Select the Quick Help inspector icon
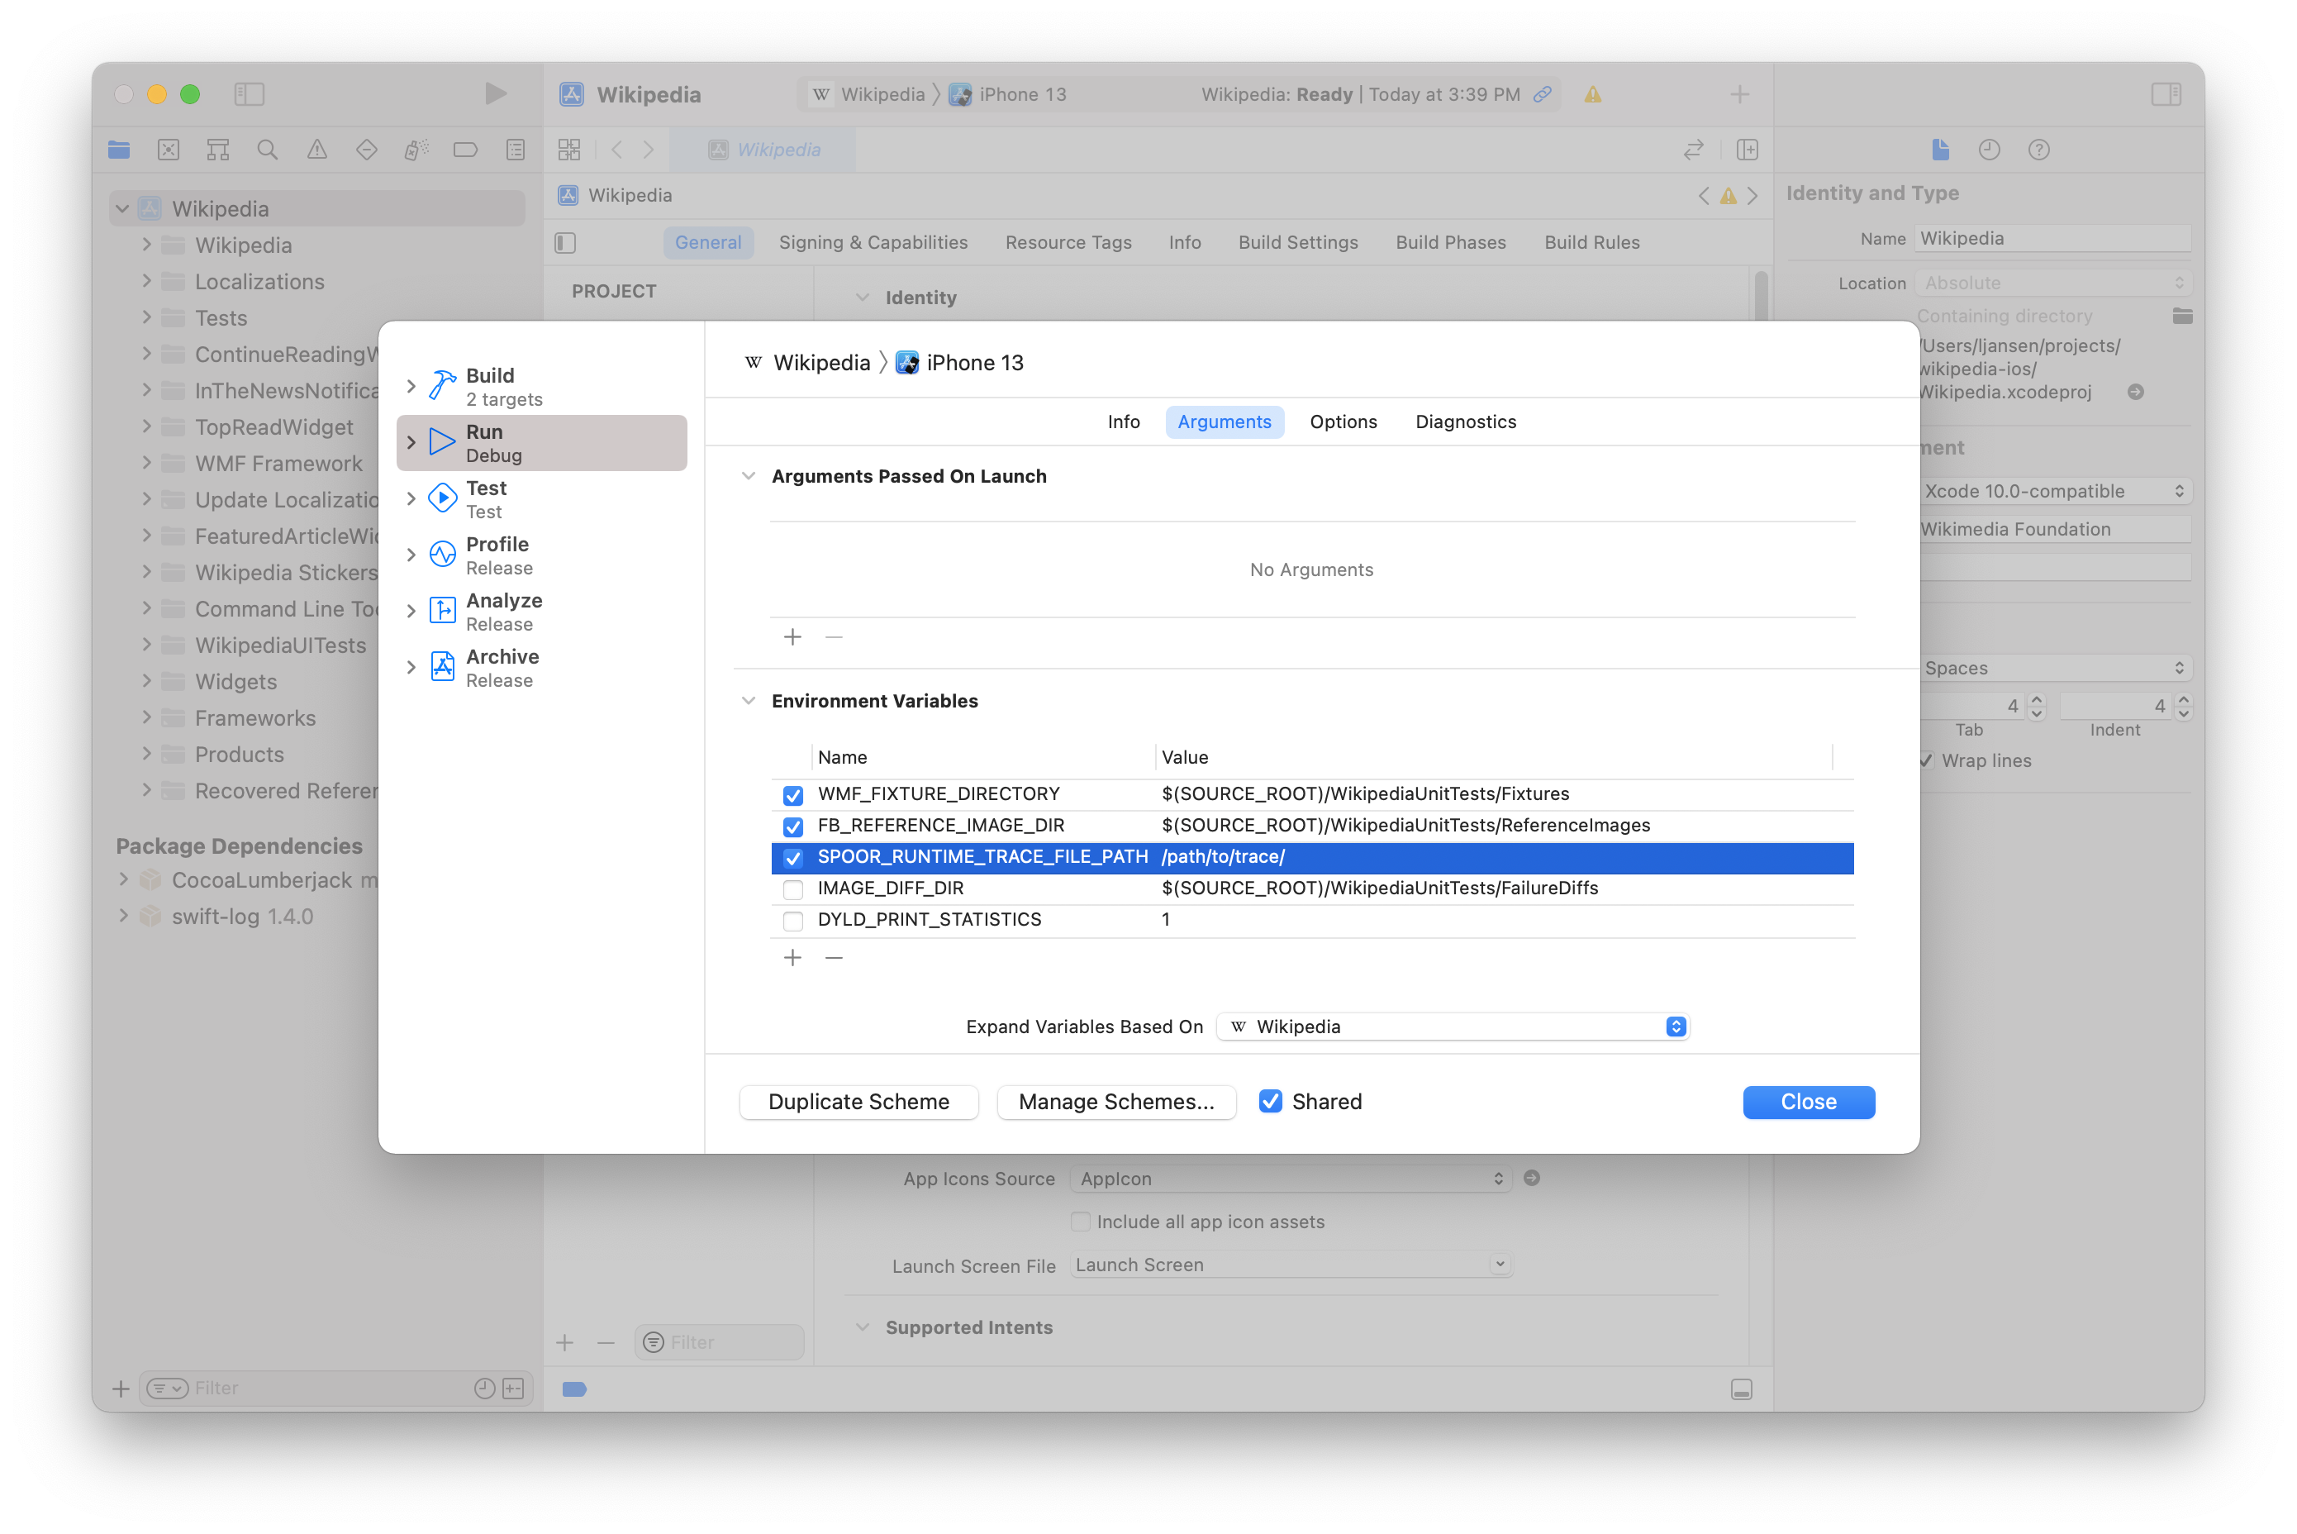 2039,150
